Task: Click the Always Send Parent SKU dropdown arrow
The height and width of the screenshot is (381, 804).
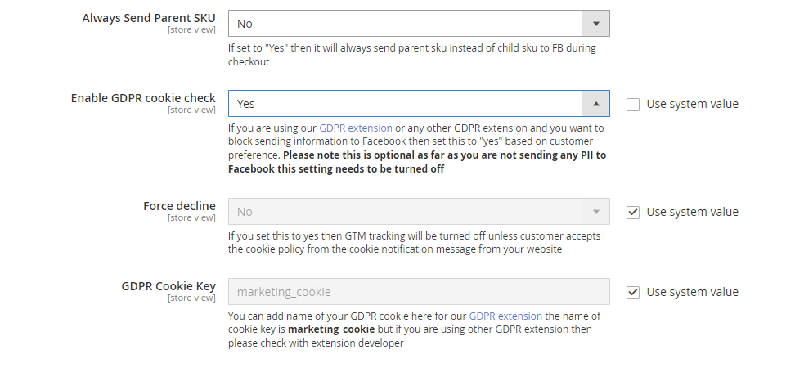Action: 595,24
